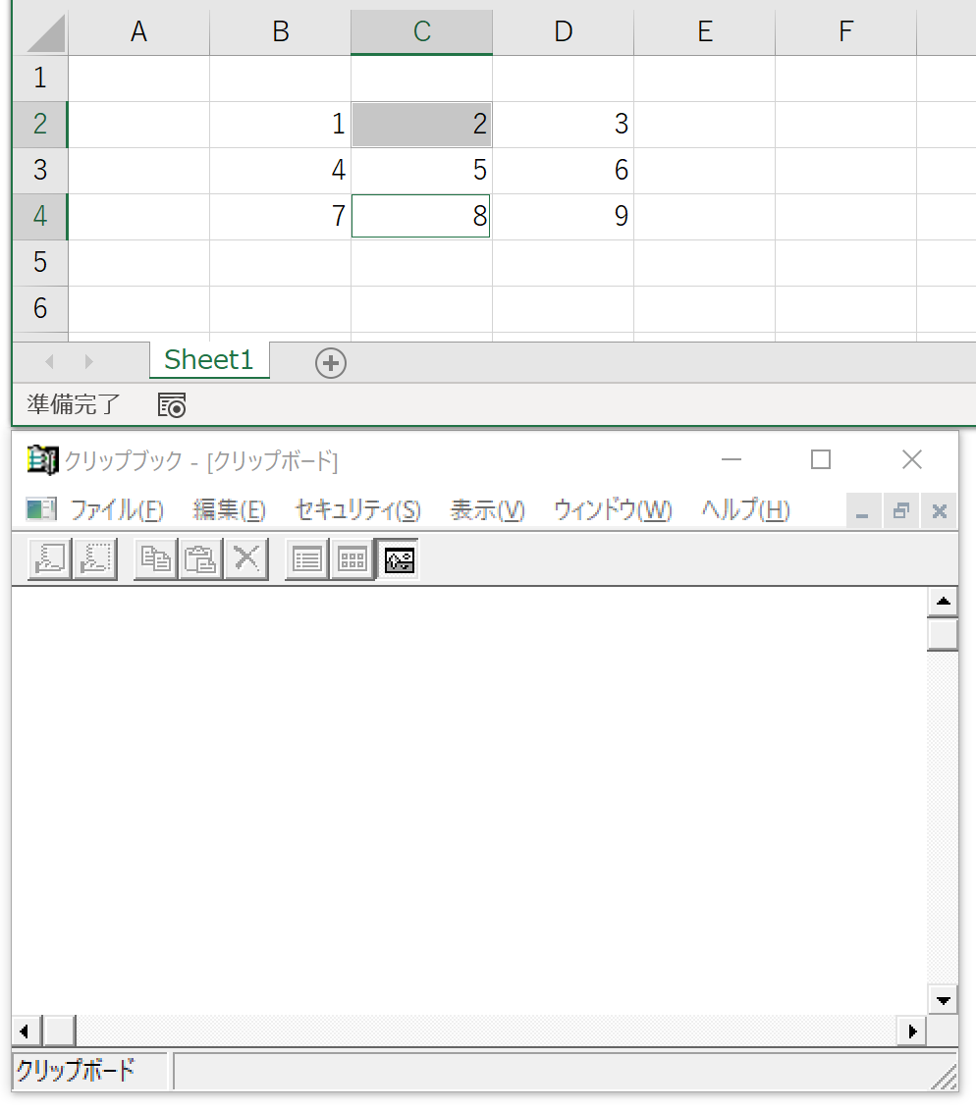
Task: Select row 5 header in Excel
Action: tap(40, 262)
